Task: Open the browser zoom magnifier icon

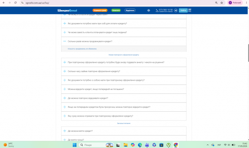Action: tap(216, 3)
